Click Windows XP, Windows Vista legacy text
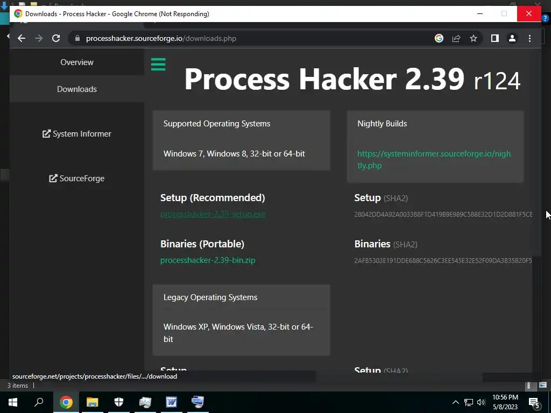 click(x=238, y=333)
